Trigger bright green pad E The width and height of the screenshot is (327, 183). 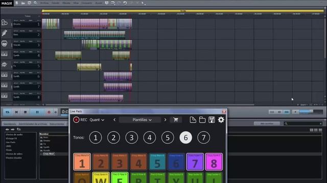click(x=120, y=177)
